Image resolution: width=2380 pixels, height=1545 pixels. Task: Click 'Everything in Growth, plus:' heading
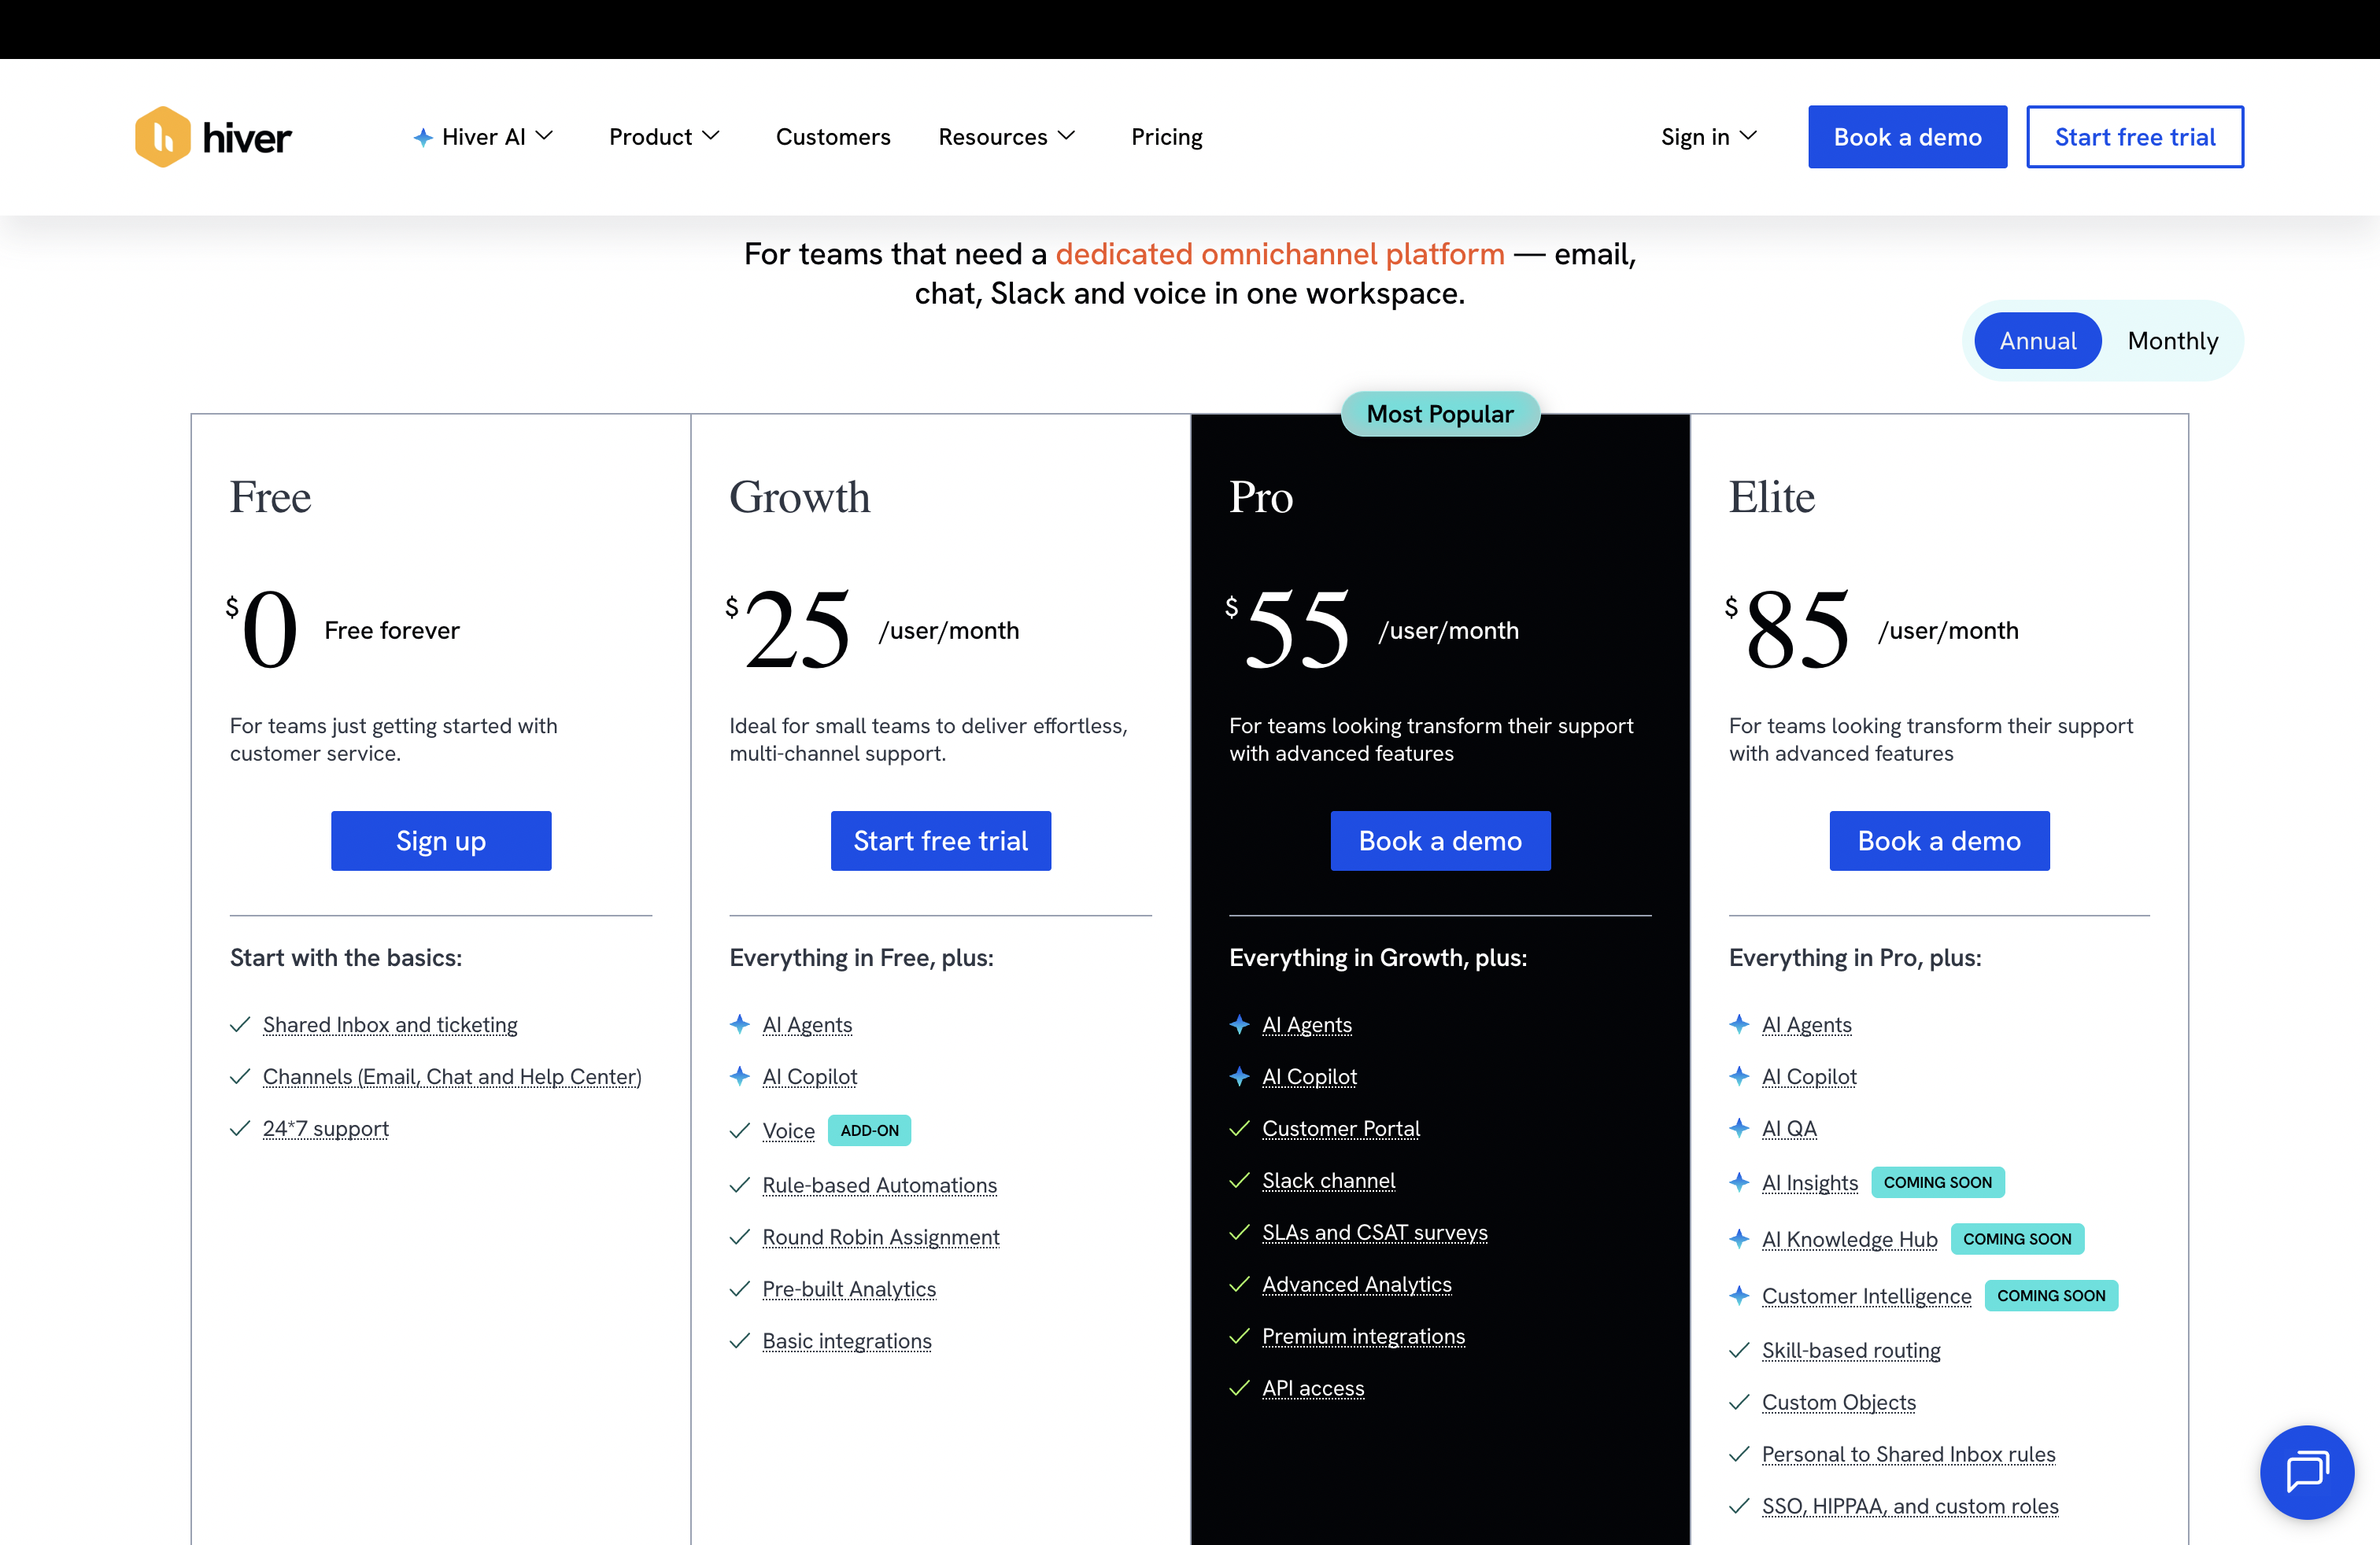click(1377, 957)
